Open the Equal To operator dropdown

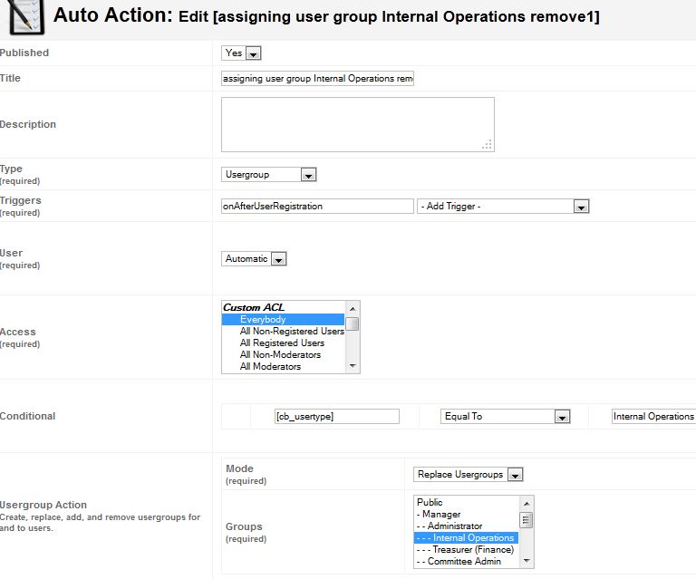tap(505, 417)
